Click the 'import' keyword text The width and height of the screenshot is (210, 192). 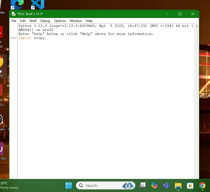pos(25,38)
